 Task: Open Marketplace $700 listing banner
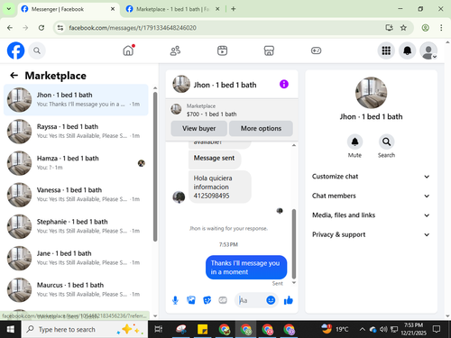tap(232, 110)
